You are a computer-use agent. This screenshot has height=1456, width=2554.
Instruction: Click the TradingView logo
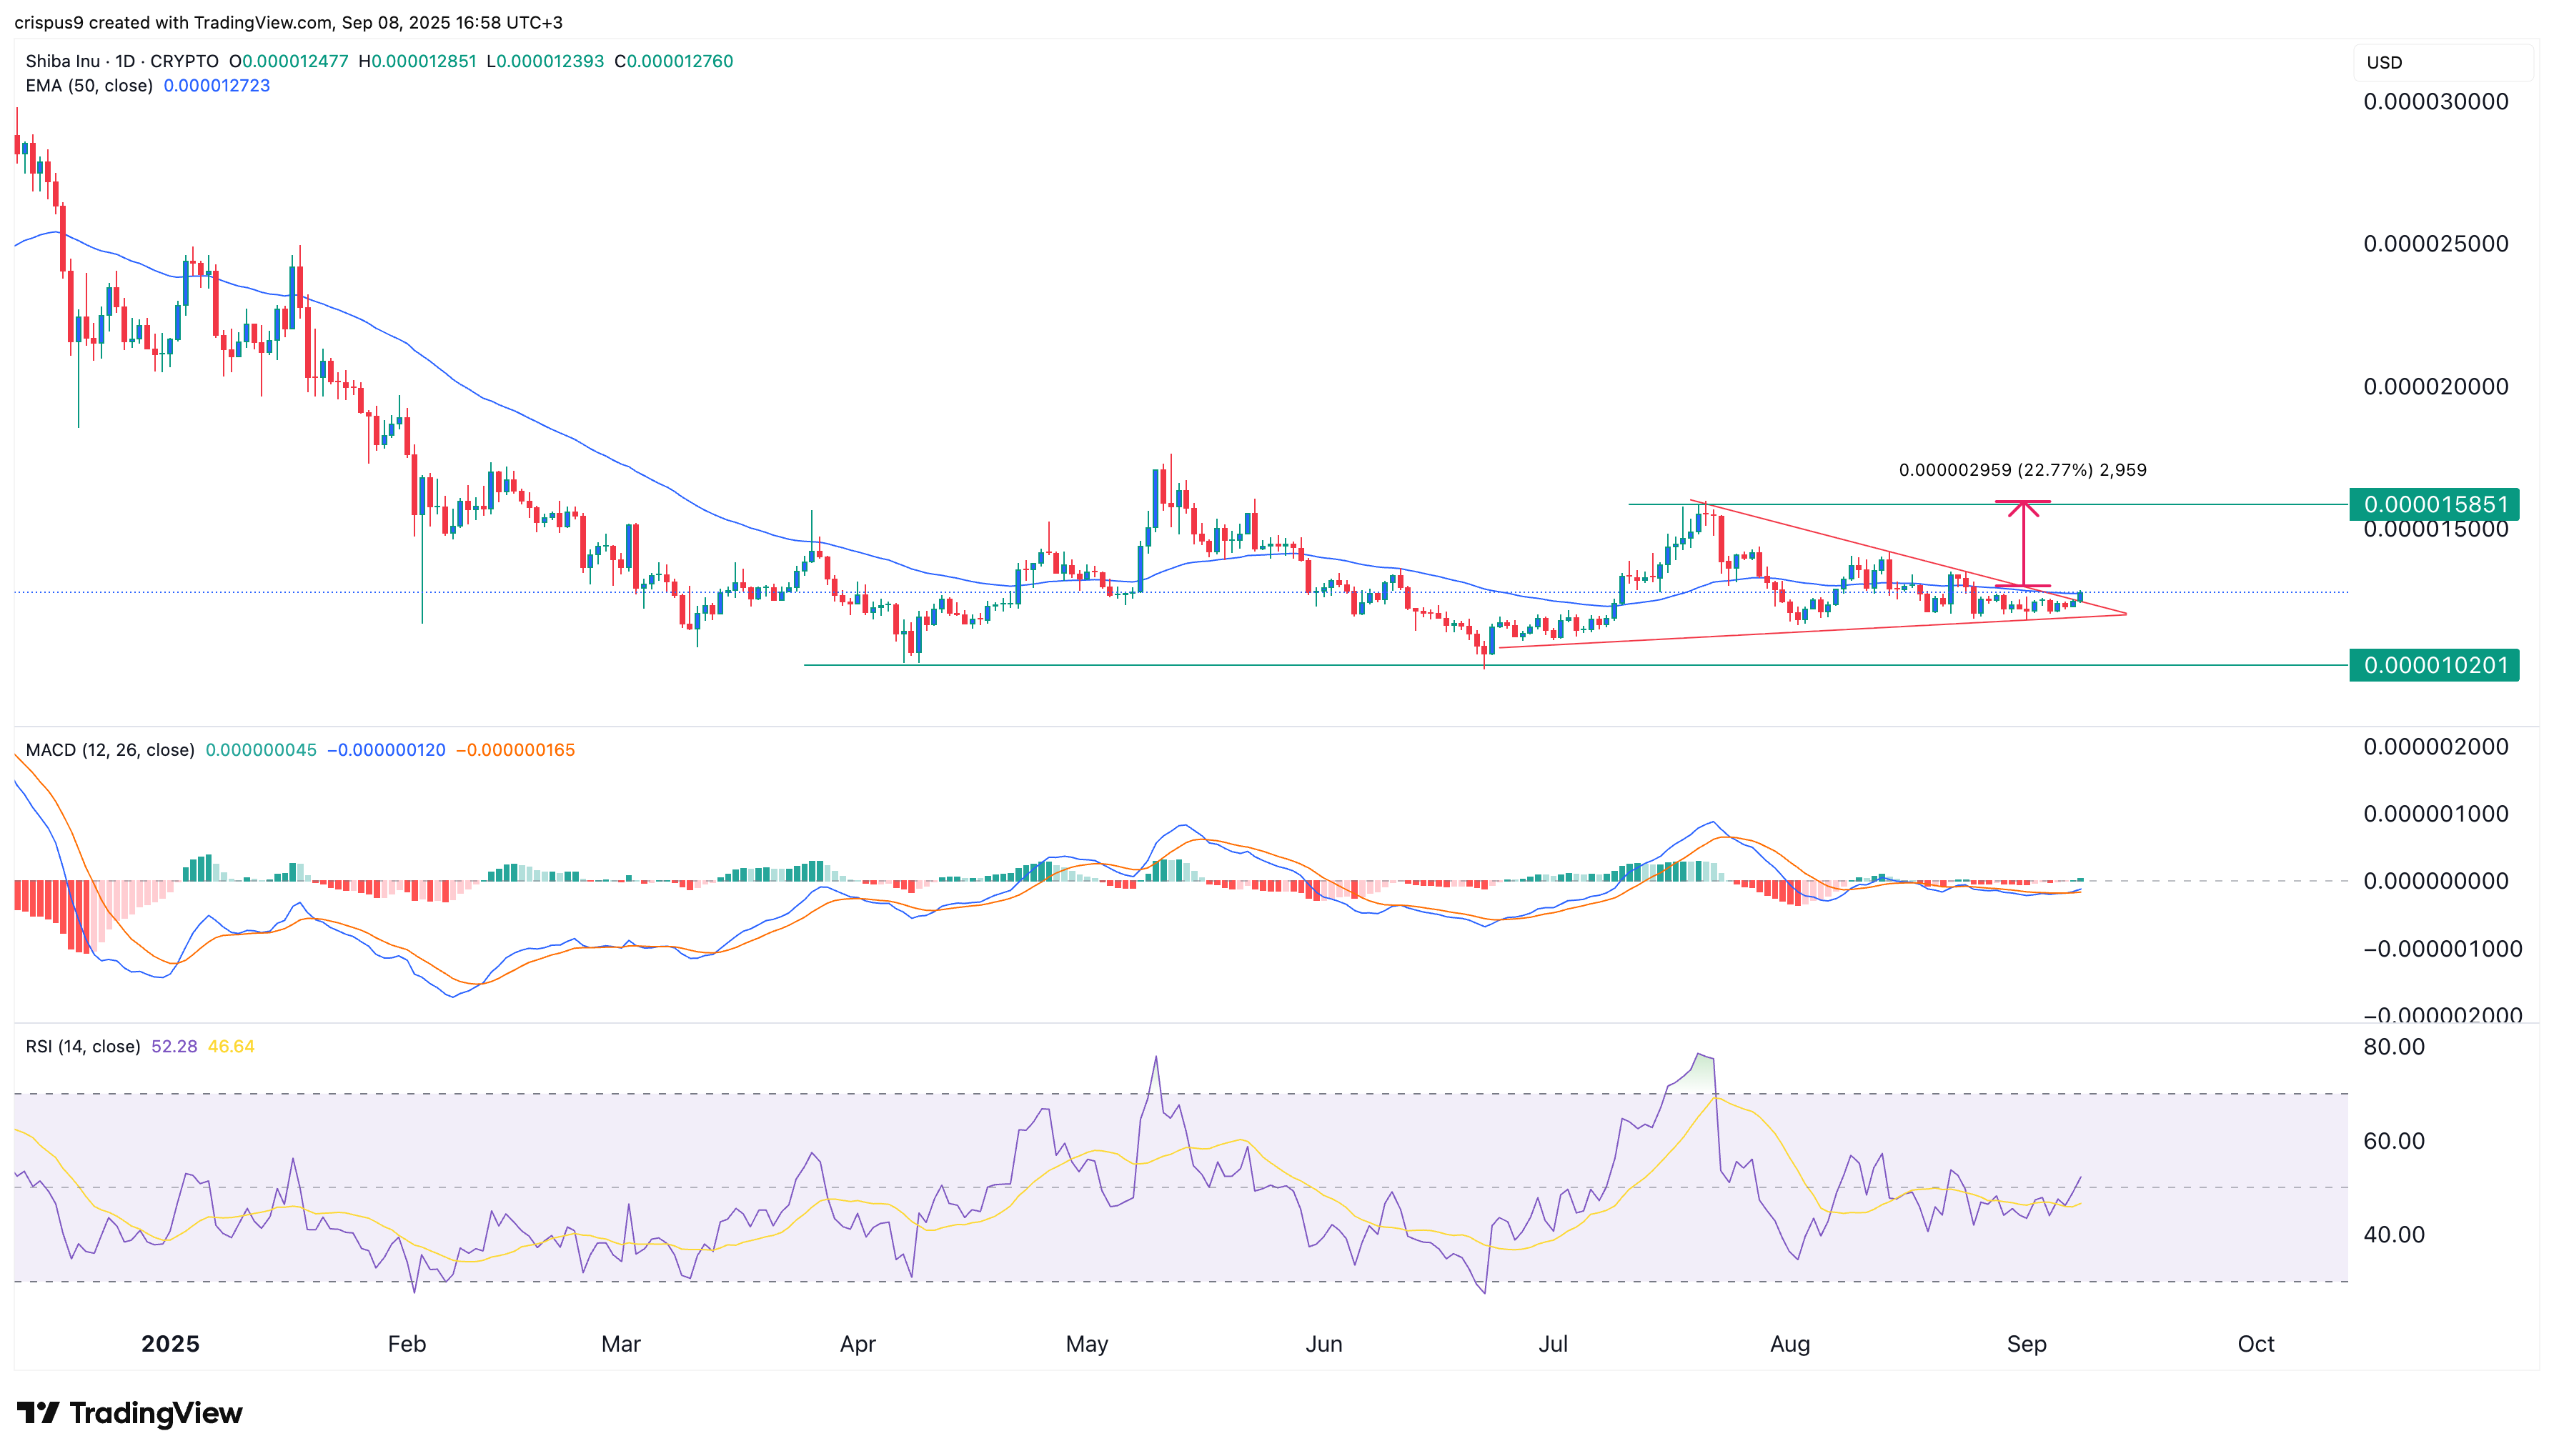130,1412
